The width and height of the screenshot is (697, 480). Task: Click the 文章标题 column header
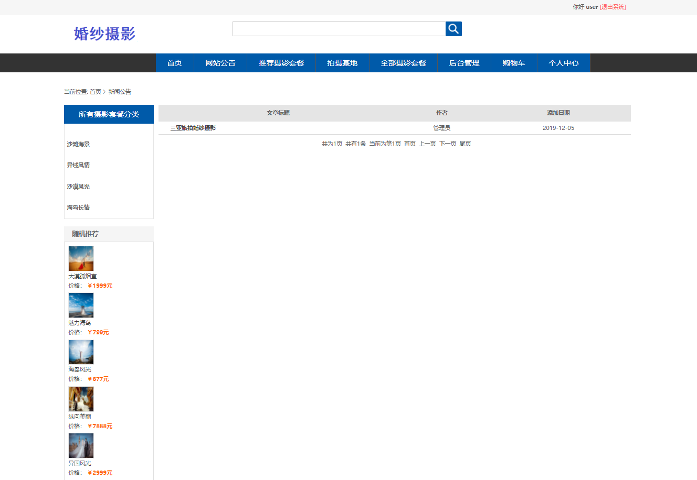tap(278, 113)
